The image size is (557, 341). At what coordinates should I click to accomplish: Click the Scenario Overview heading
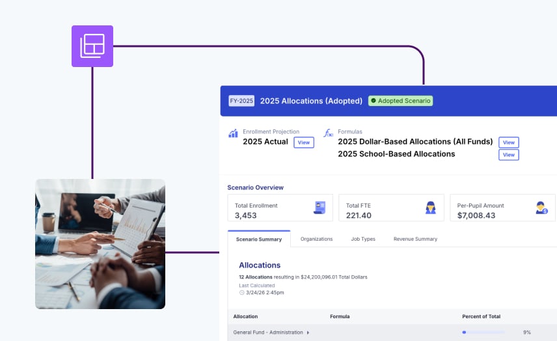256,187
